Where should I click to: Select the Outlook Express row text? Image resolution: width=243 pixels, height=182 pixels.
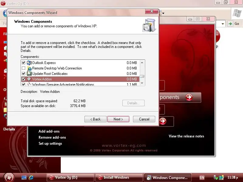pos(44,63)
